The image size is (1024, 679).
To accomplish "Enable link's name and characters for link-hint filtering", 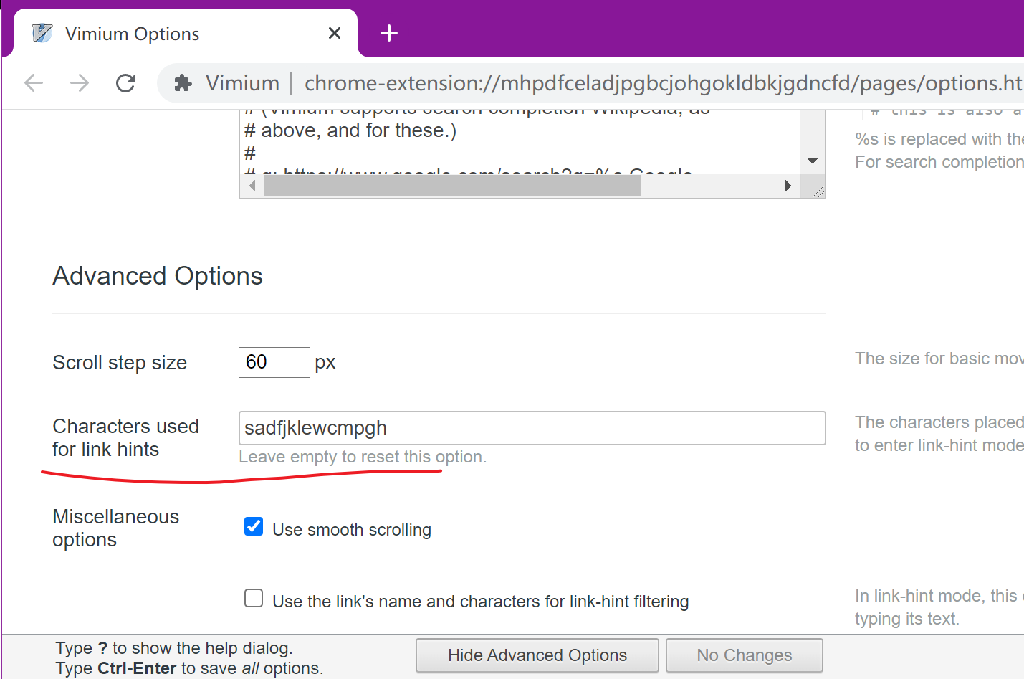I will point(253,597).
